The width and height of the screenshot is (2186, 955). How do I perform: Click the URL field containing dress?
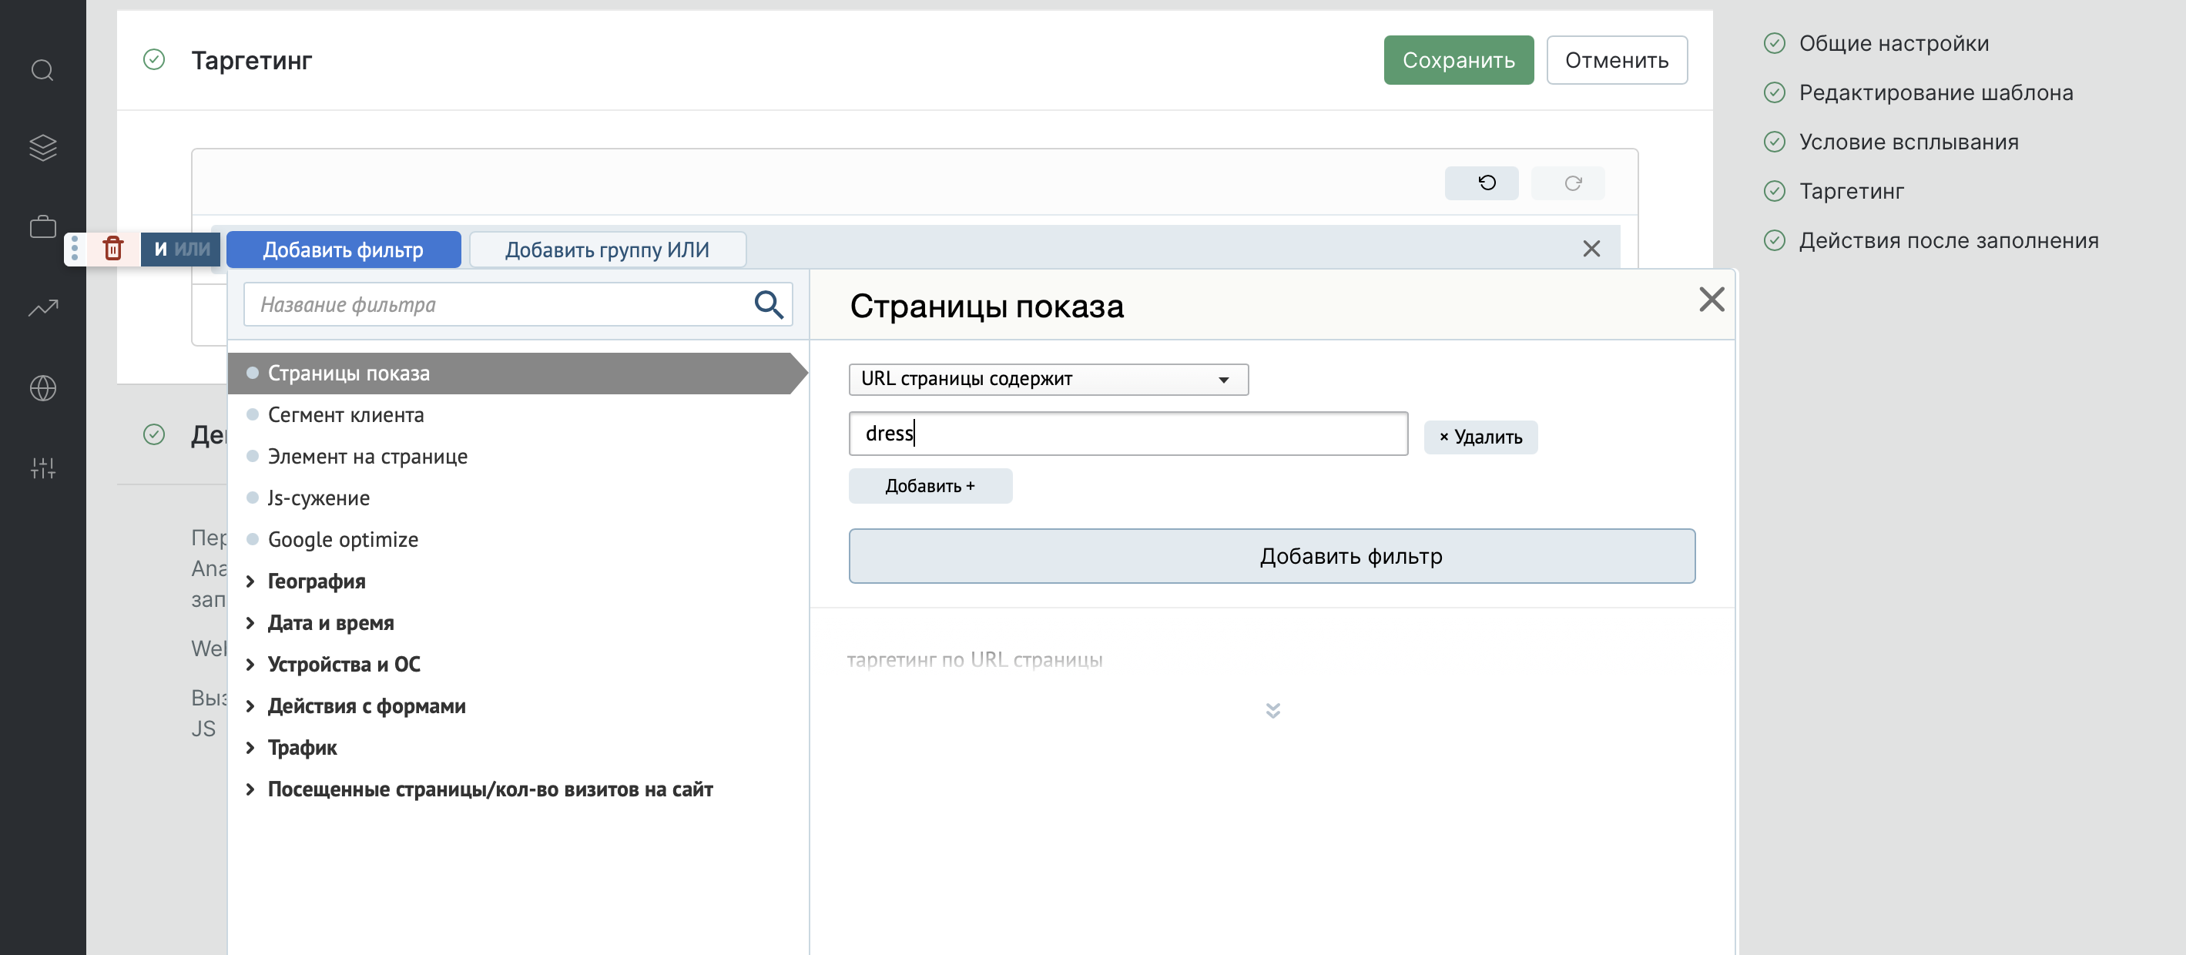[1128, 434]
